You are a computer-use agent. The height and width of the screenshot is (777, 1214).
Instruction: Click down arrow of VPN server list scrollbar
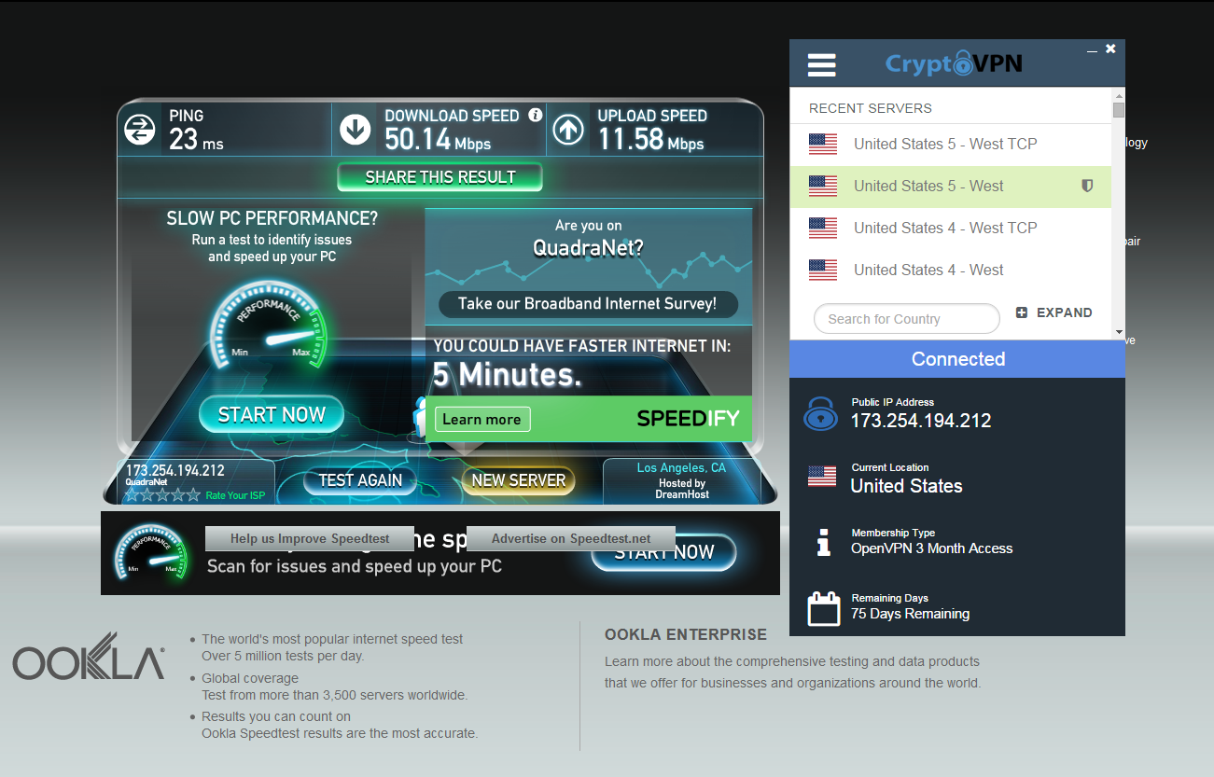click(1119, 332)
